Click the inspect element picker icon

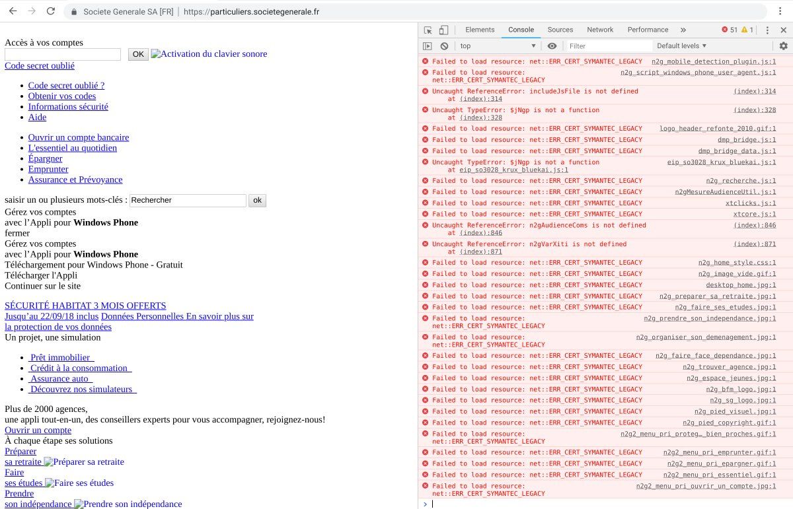(x=428, y=30)
